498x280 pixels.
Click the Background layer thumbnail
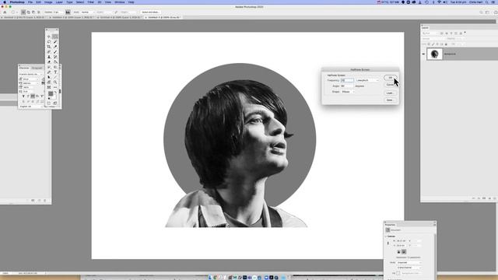coord(434,54)
